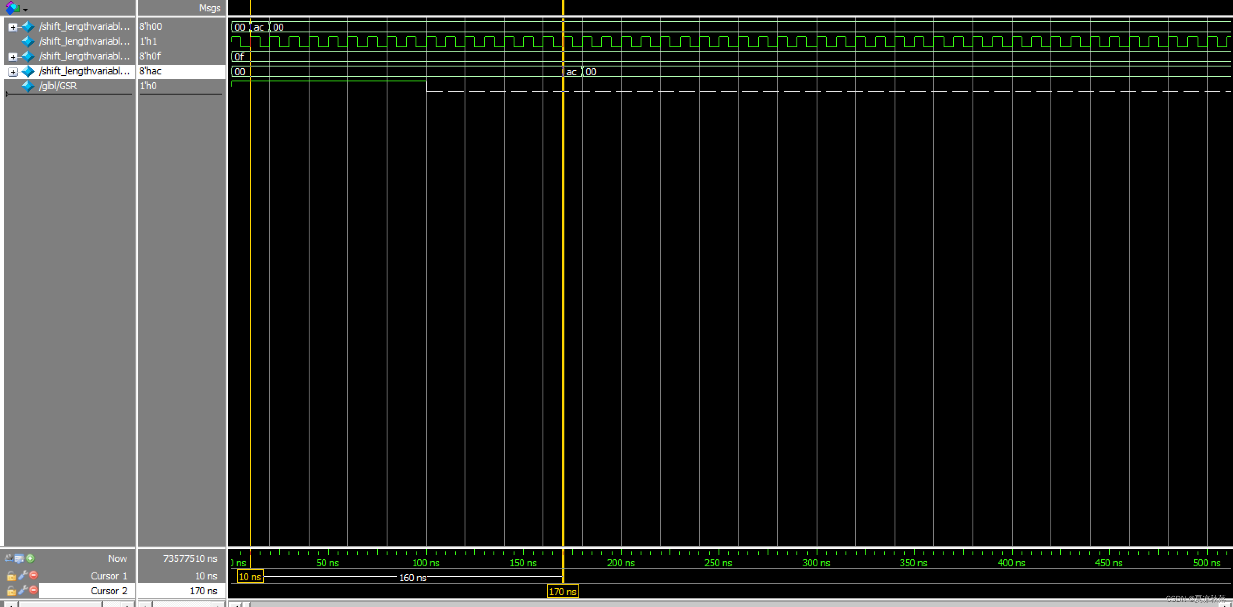
Task: Click the Msgs column header
Action: click(209, 8)
